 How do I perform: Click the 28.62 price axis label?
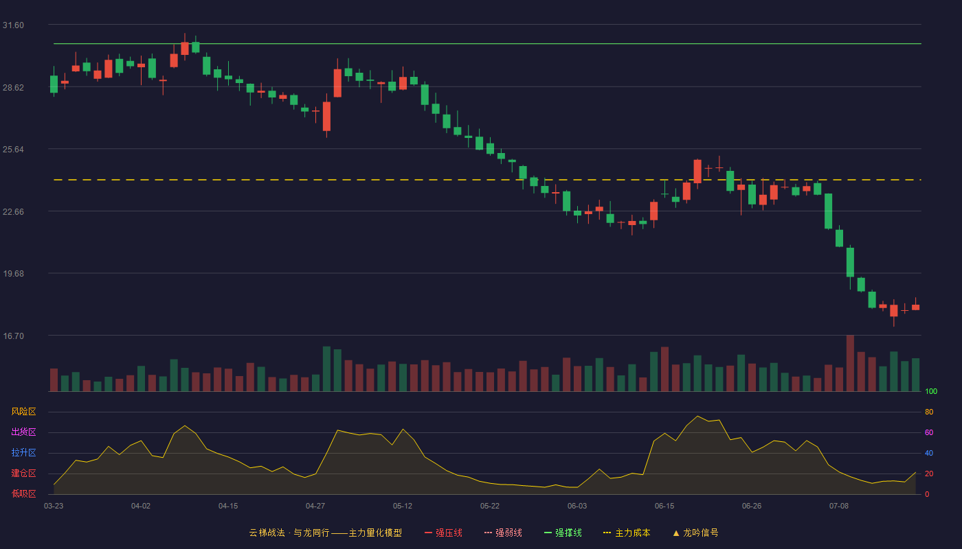13,88
